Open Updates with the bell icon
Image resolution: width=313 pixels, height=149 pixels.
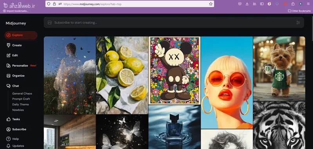(x=15, y=146)
